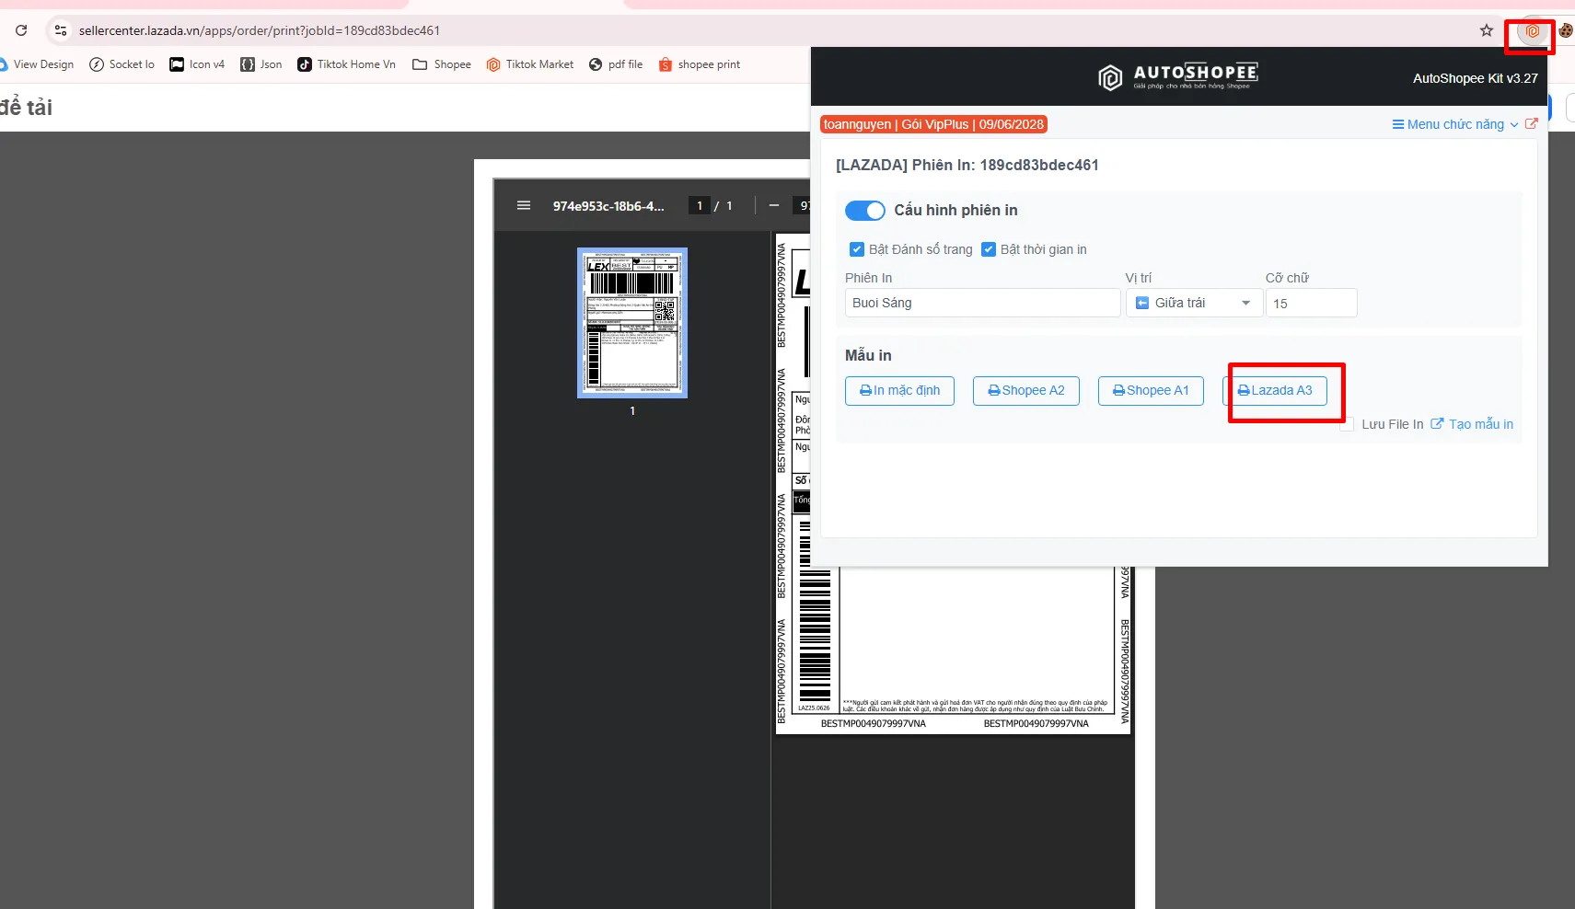
Task: Click the Lazada A3 print template button
Action: point(1275,390)
